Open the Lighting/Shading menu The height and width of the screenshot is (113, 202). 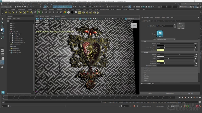pos(41,4)
